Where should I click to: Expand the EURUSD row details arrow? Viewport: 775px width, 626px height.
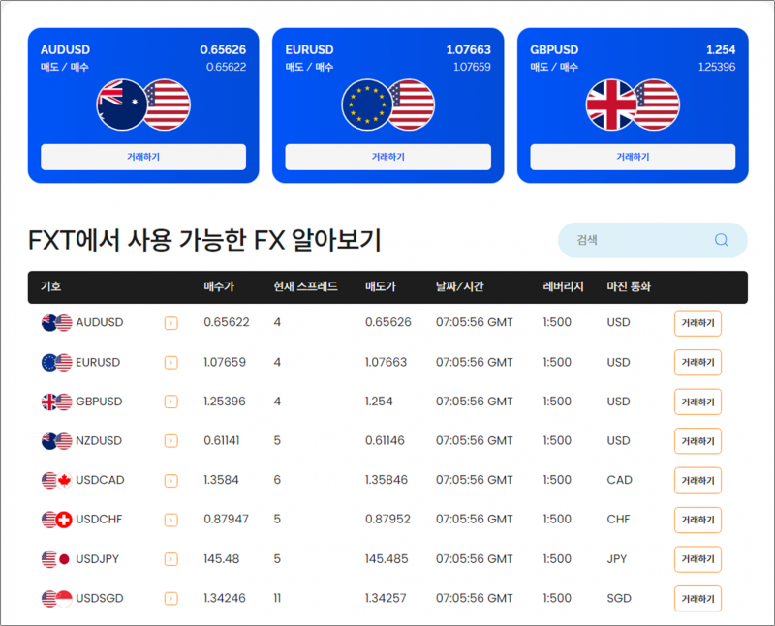171,363
